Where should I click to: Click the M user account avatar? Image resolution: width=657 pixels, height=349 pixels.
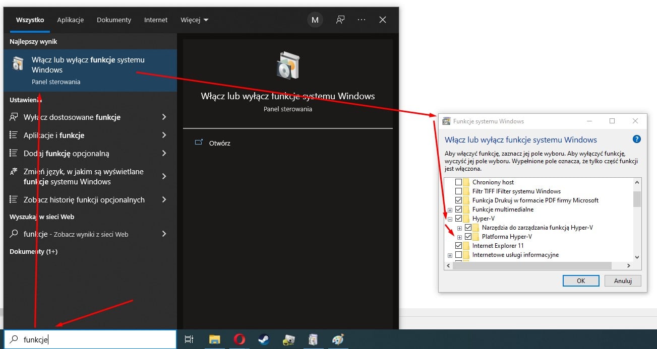(x=315, y=20)
